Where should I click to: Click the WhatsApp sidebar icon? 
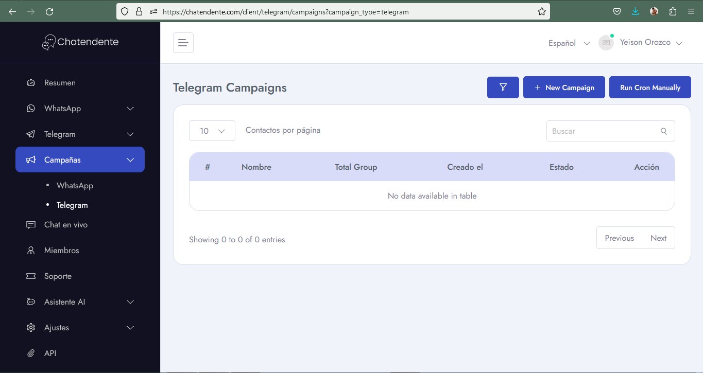click(x=31, y=109)
